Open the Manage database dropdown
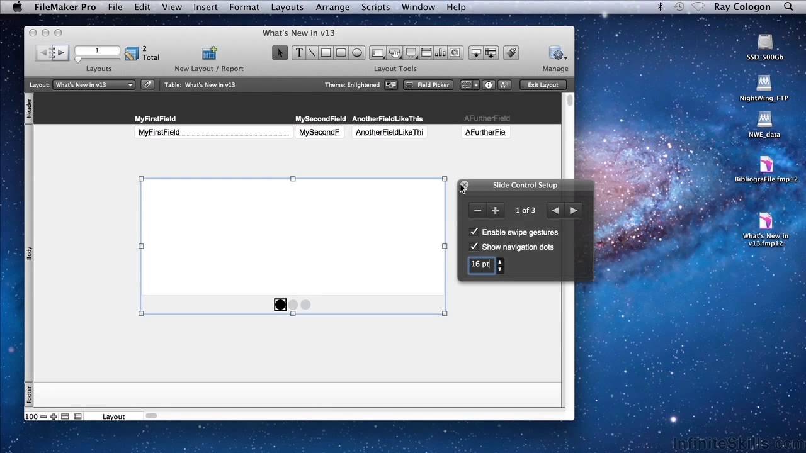Viewport: 806px width, 453px height. point(557,53)
